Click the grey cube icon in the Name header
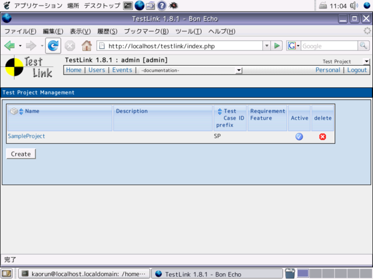Image resolution: width=373 pixels, height=279 pixels. (x=14, y=111)
